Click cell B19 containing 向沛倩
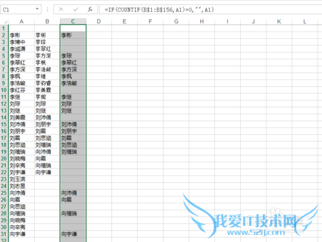Viewport: 322px width, 242px height. pos(47,152)
